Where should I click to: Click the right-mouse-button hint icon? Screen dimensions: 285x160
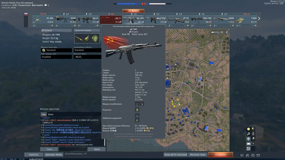253,139
